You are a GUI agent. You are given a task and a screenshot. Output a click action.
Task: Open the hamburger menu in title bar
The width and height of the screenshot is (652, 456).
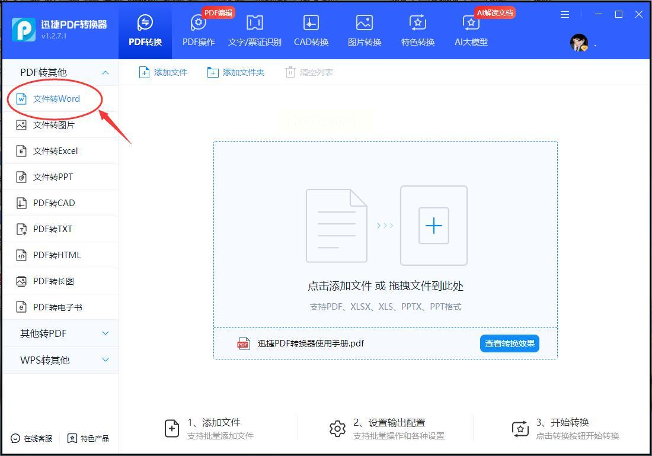(565, 15)
